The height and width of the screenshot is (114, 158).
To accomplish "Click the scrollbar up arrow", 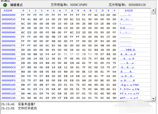I will click(153, 10).
